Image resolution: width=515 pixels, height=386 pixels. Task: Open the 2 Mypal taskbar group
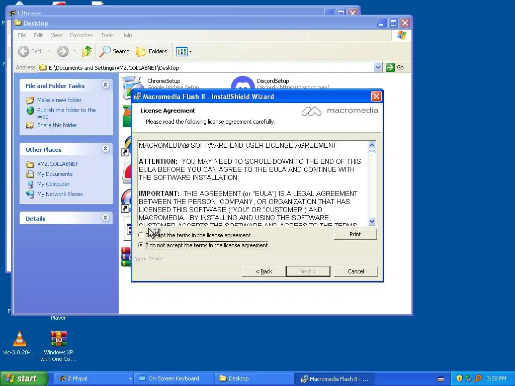[94, 378]
